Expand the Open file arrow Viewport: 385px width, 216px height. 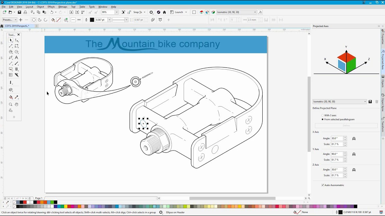(x=14, y=12)
